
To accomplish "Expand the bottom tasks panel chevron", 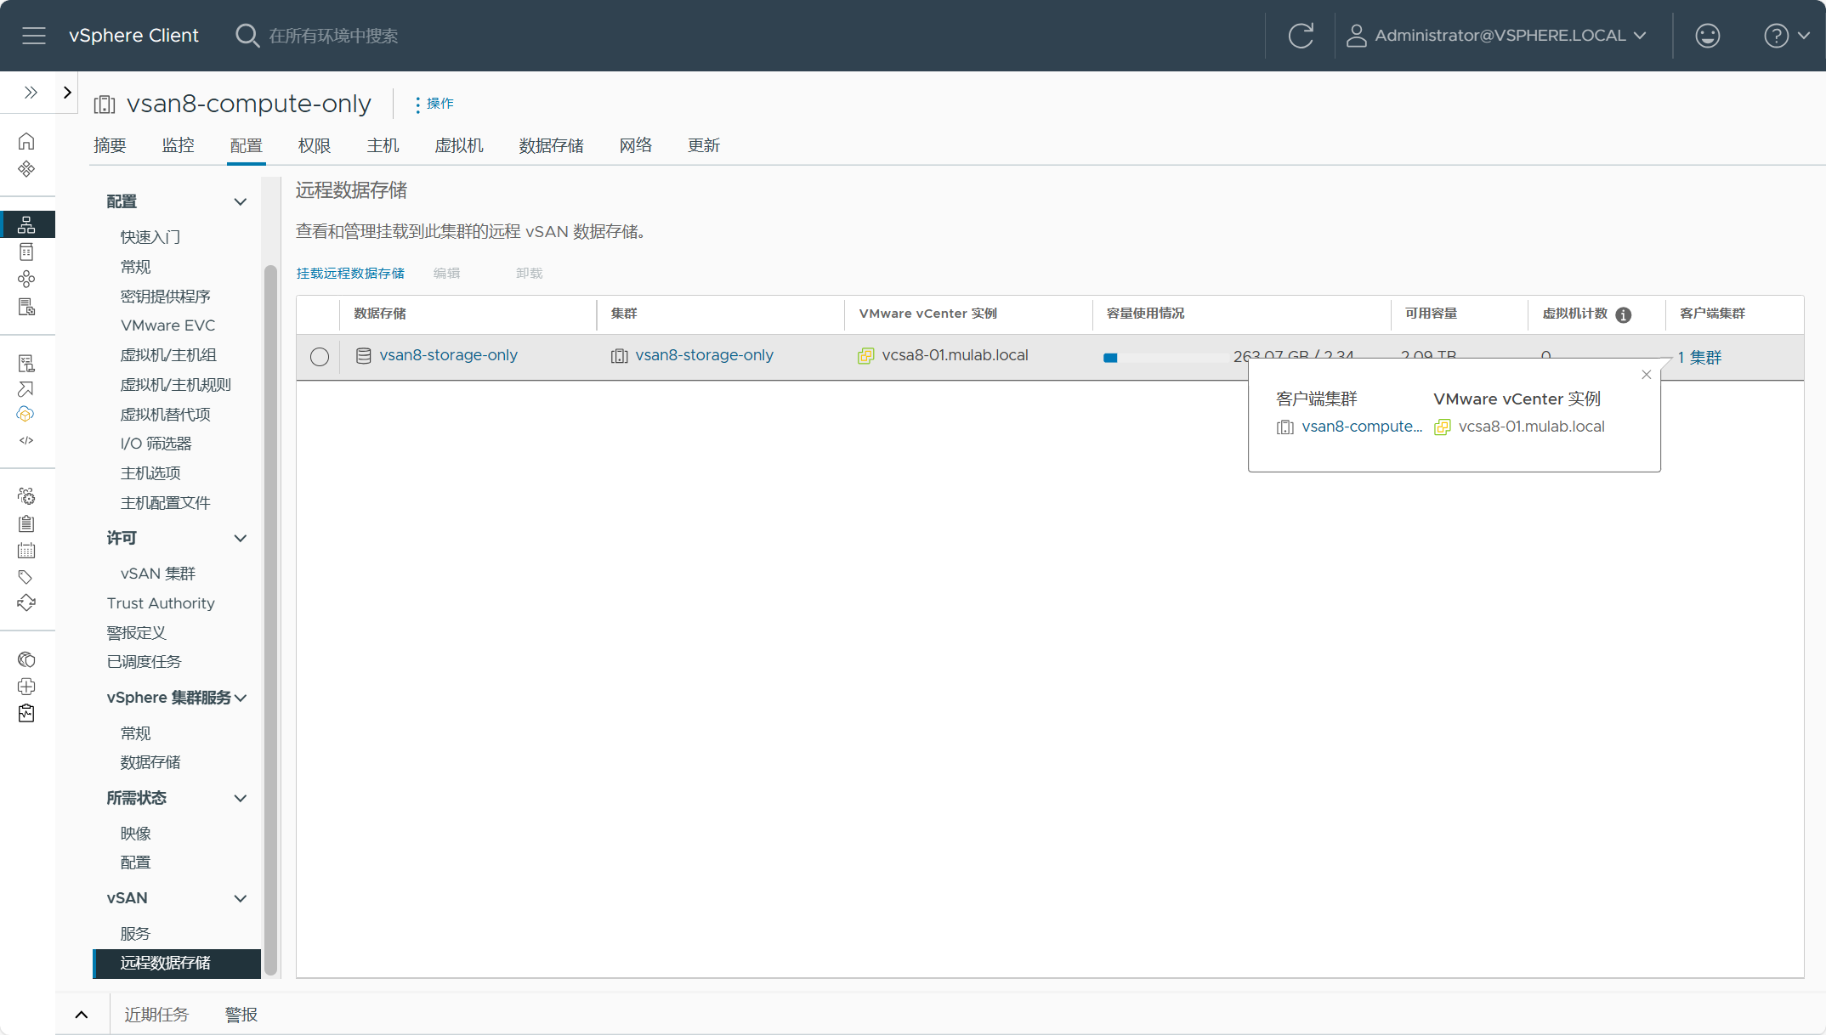I will (x=82, y=1015).
